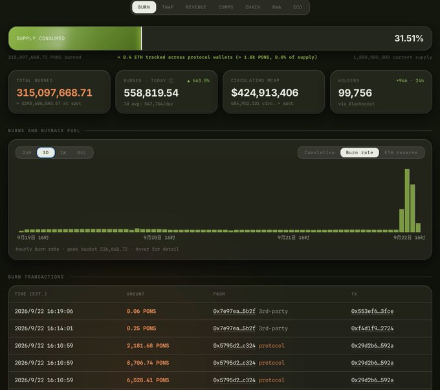440x390 pixels.
Task: Click the 16:14:01 timestamp row
Action: point(220,328)
